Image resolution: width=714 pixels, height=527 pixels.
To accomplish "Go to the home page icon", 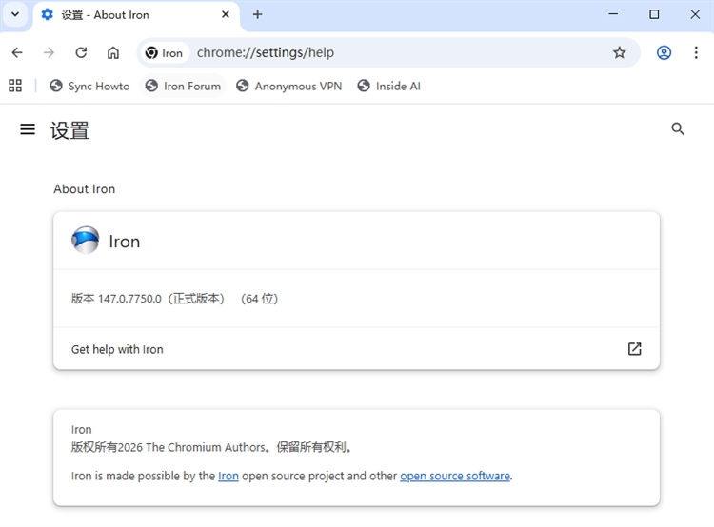I will [x=113, y=52].
